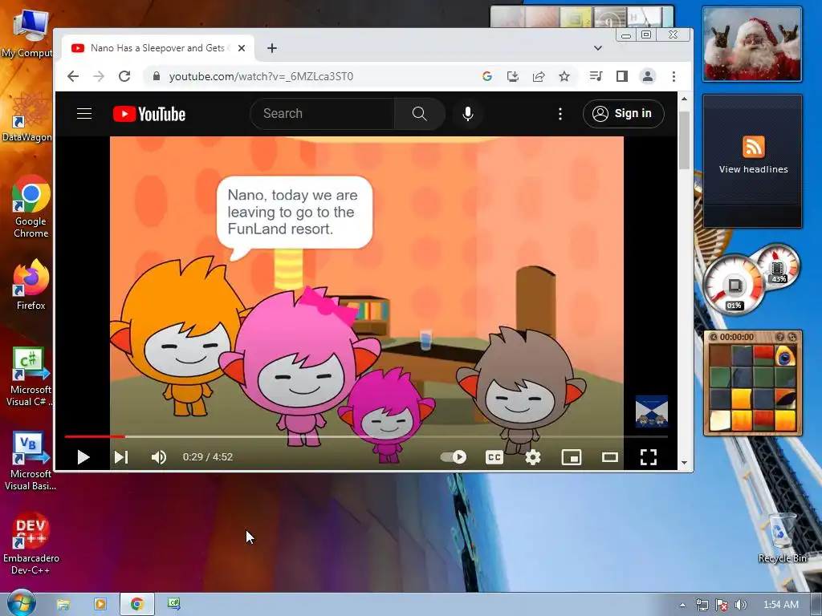Click the YouTube search magnifier button
This screenshot has height=616, width=822.
tap(419, 114)
